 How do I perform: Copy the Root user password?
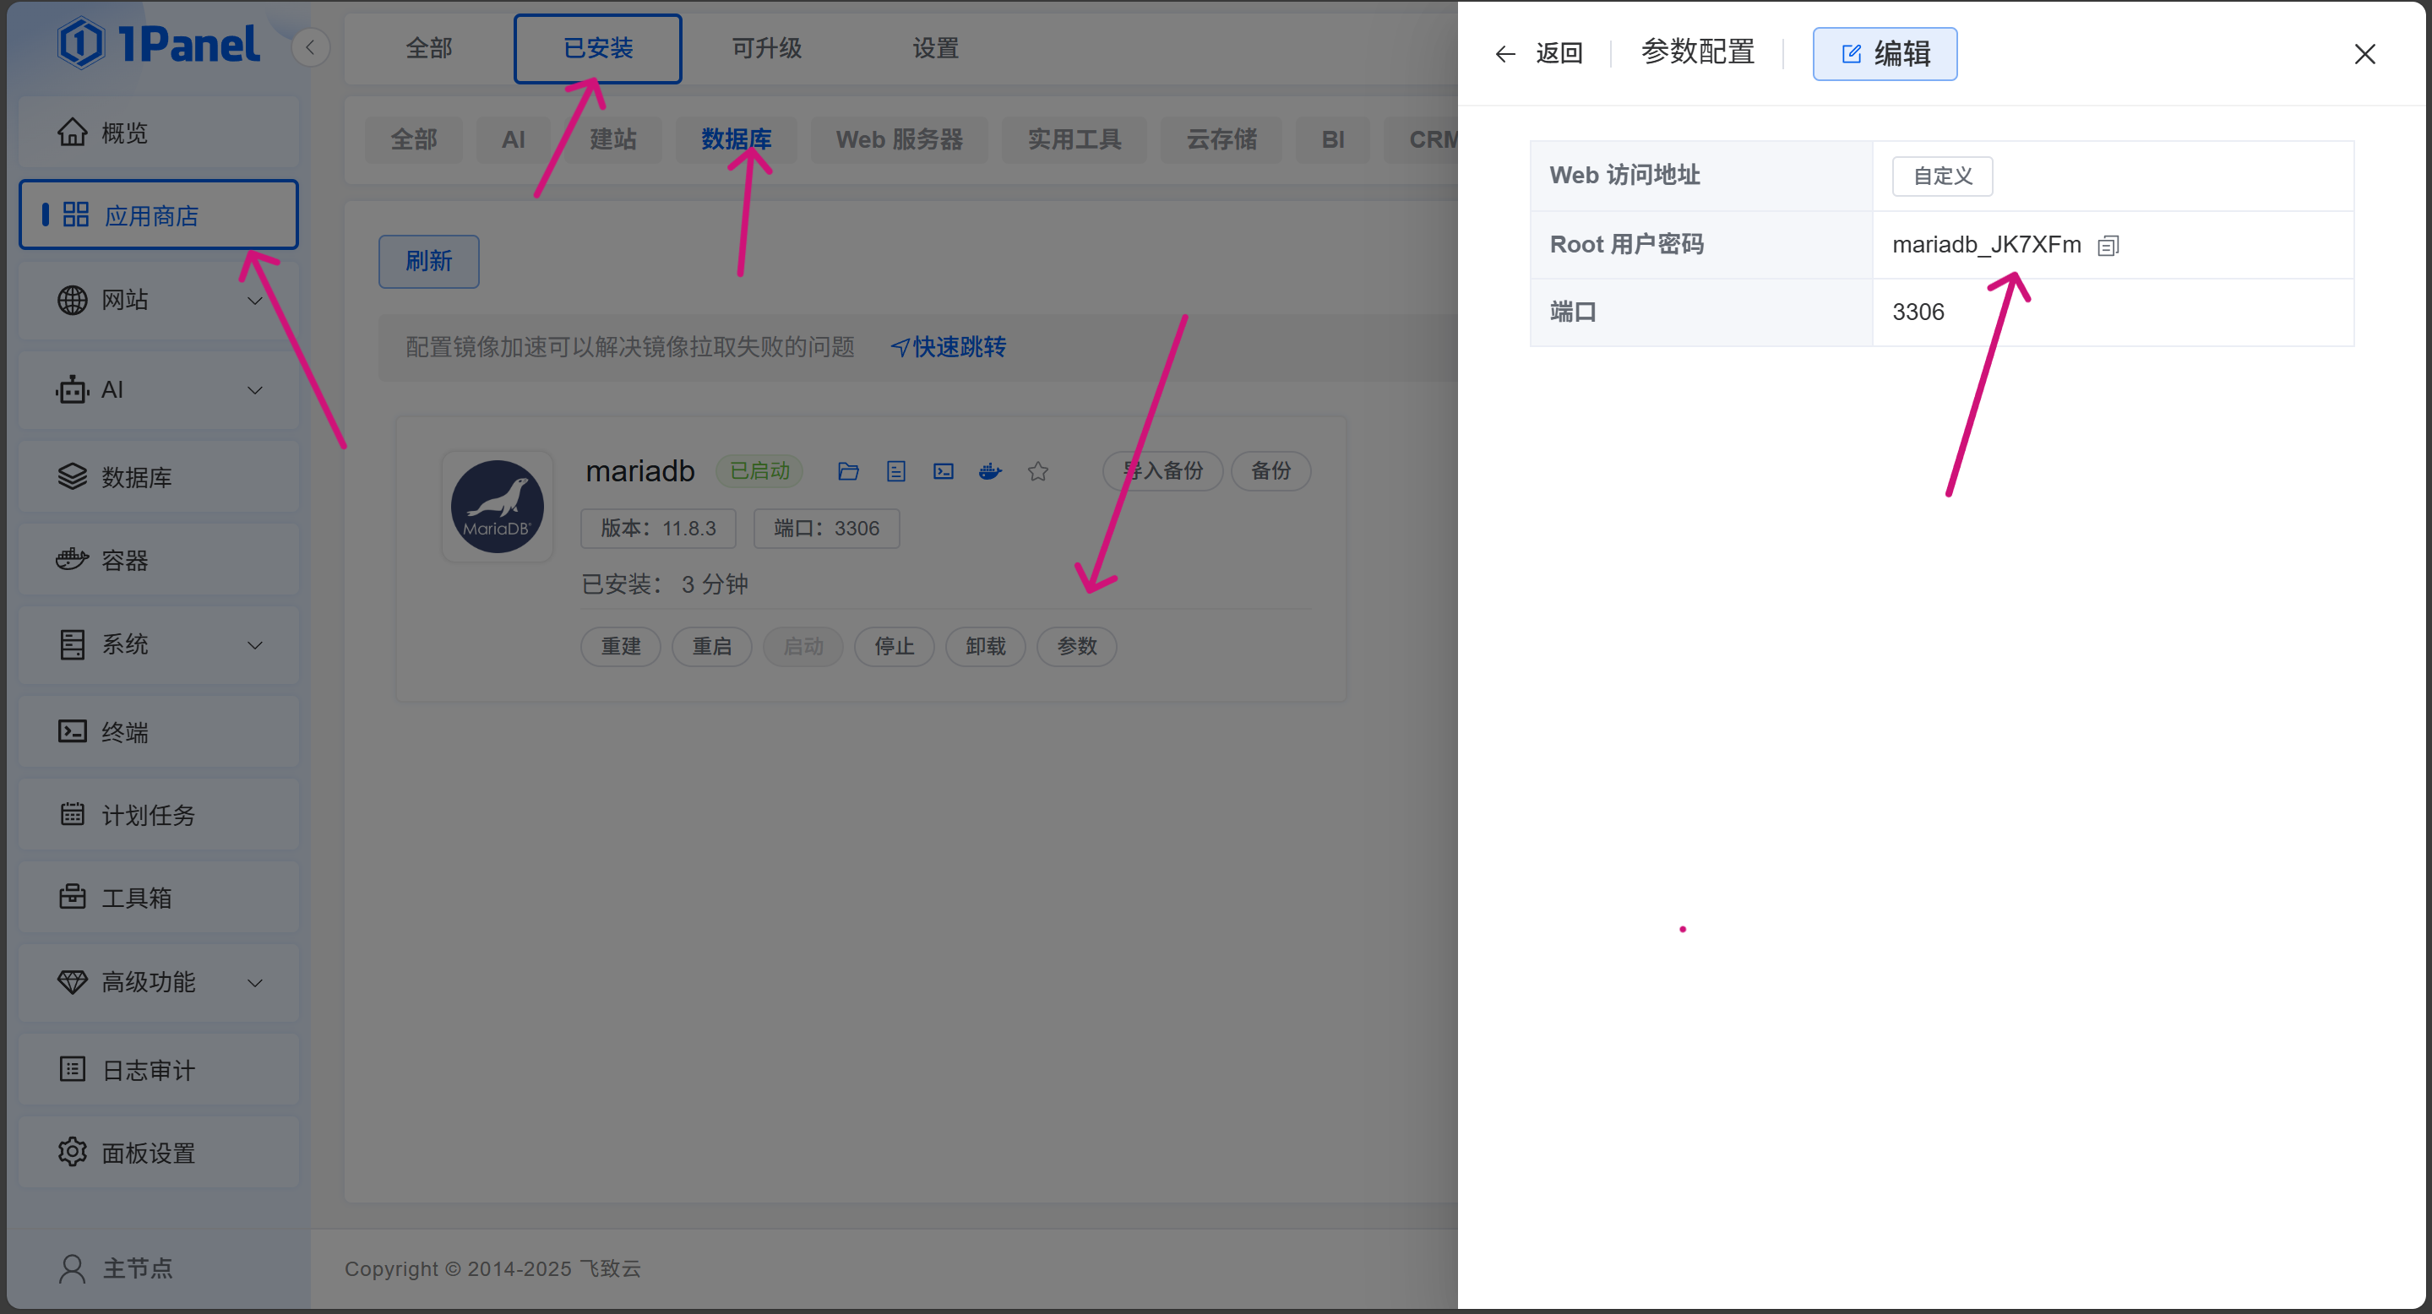pos(2108,247)
